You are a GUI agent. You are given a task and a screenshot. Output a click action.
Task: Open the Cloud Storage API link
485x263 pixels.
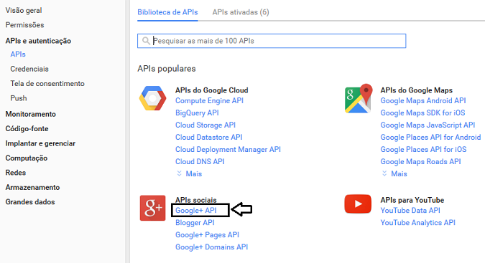coord(205,125)
